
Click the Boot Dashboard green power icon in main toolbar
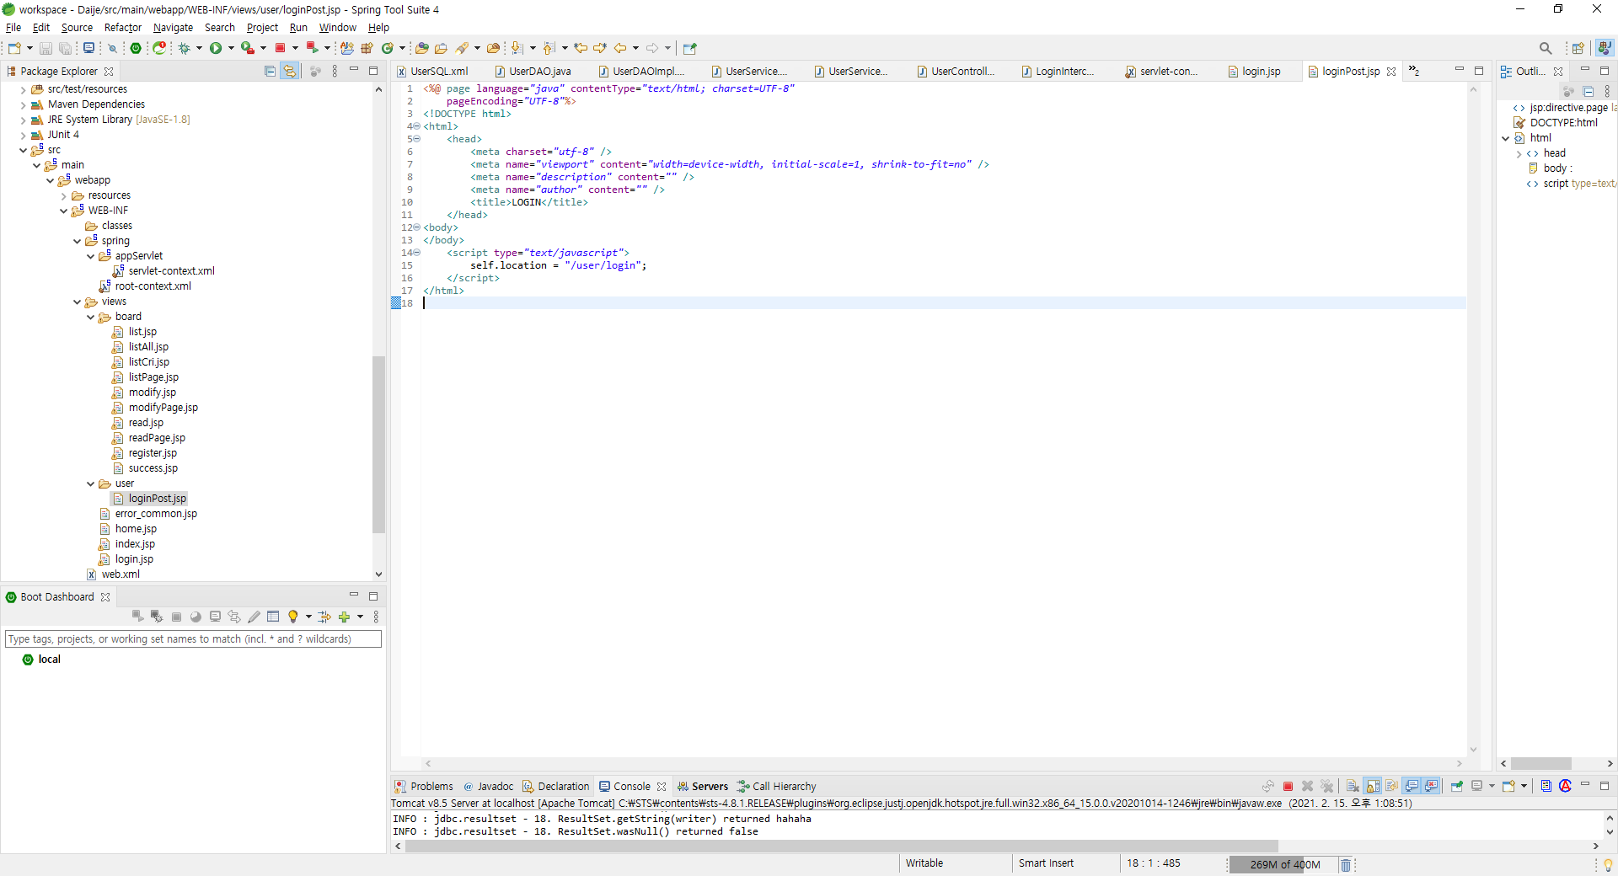point(136,48)
